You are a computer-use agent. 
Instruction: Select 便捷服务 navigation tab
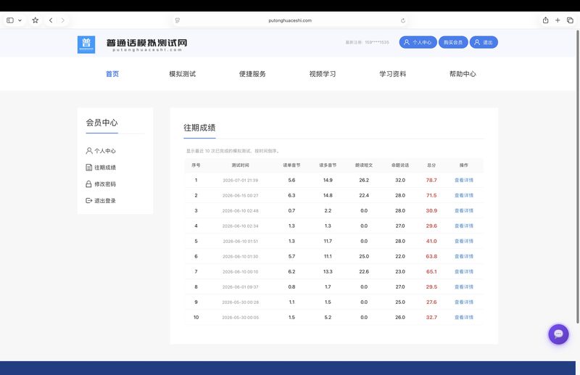tap(252, 74)
